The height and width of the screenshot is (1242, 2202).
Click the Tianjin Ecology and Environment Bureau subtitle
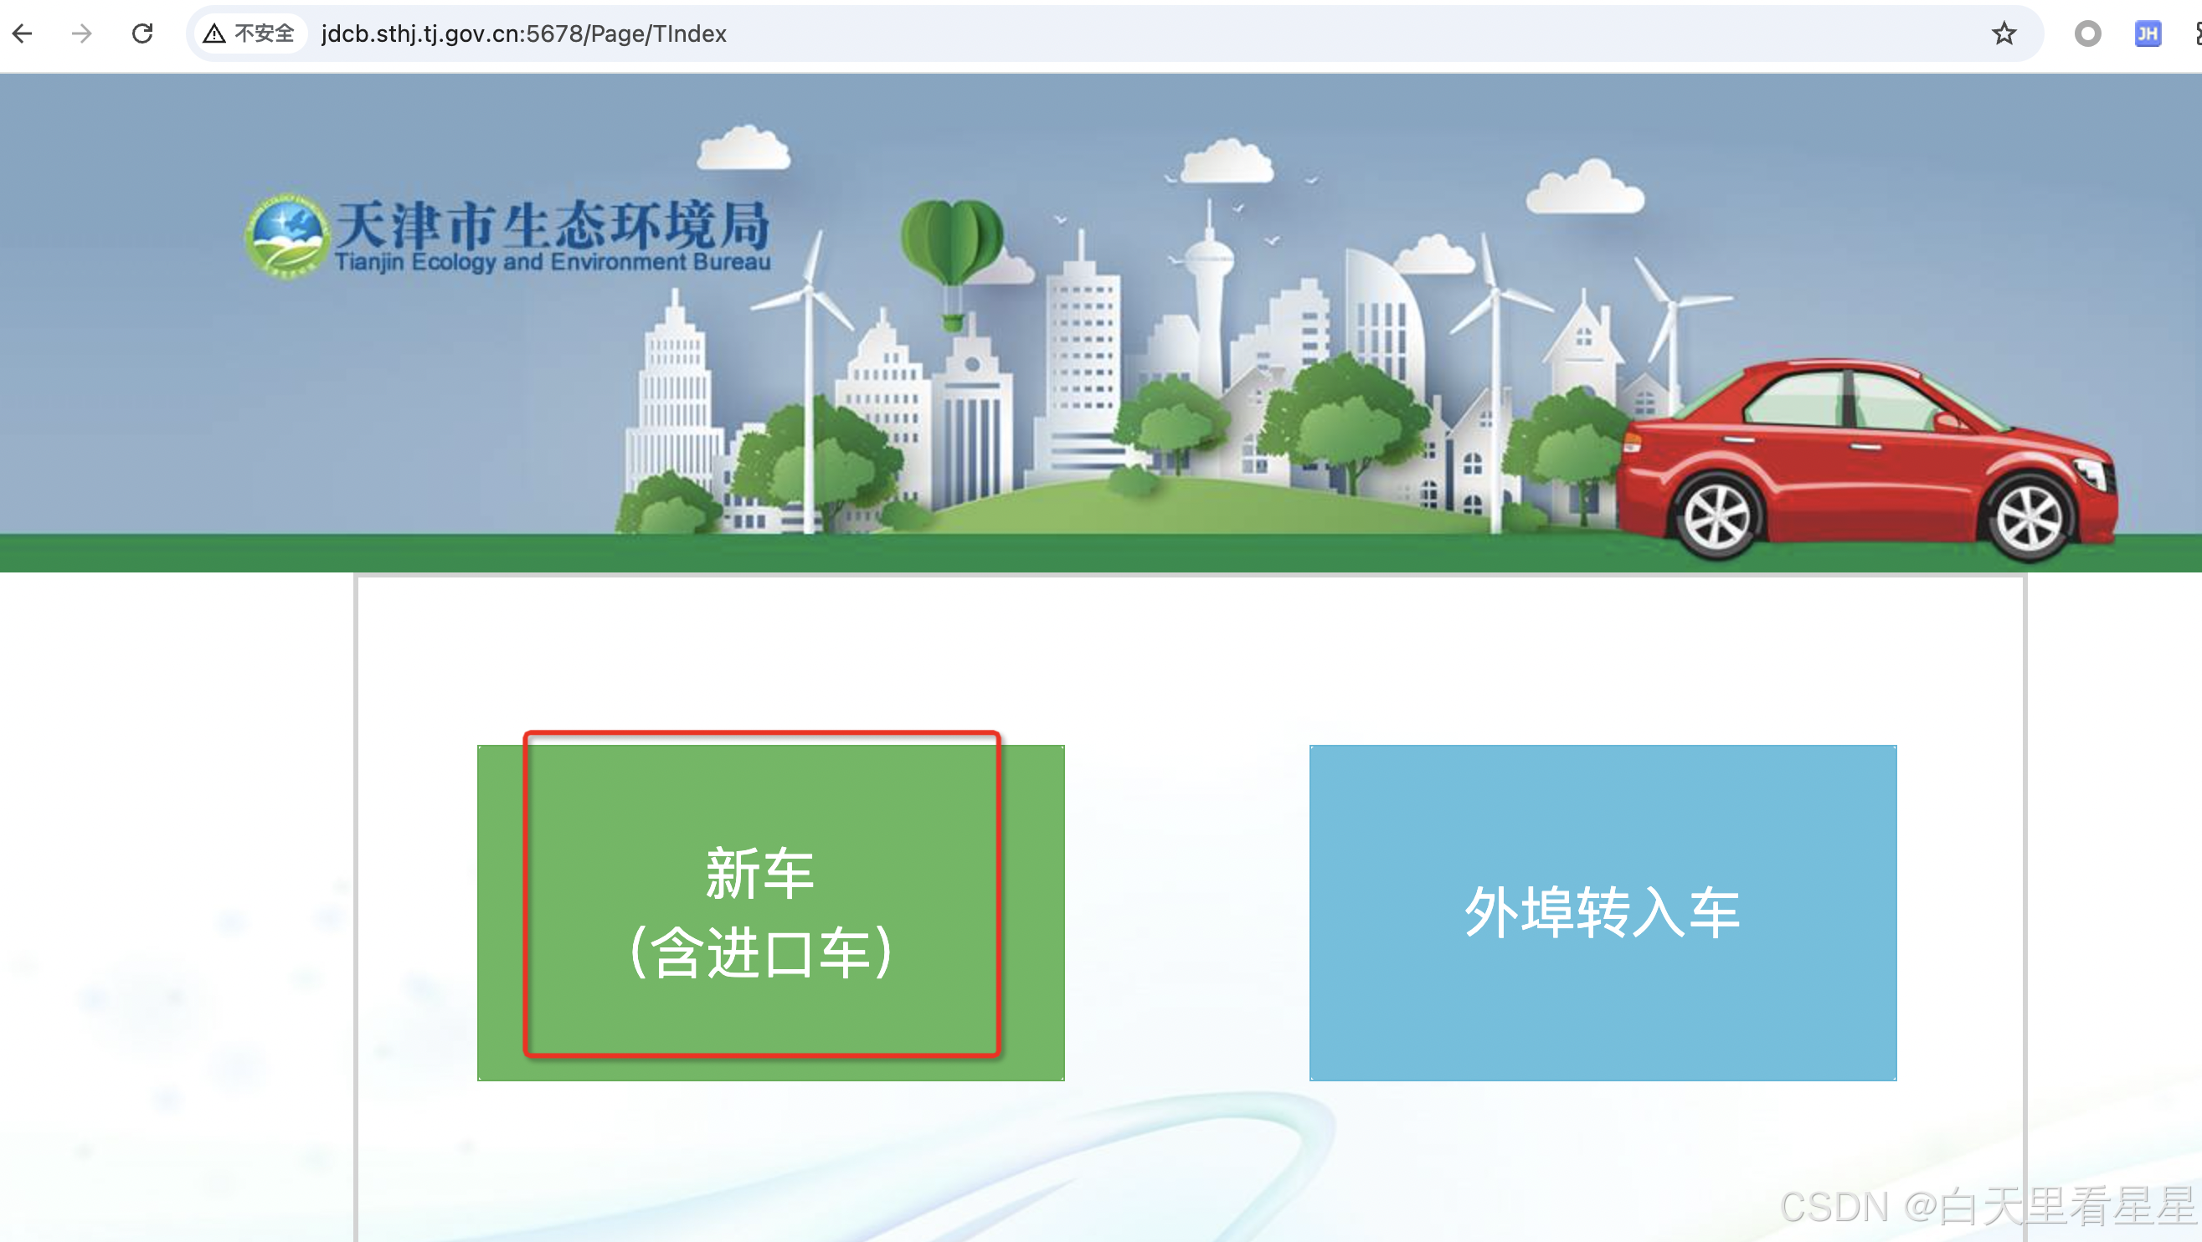[x=553, y=262]
